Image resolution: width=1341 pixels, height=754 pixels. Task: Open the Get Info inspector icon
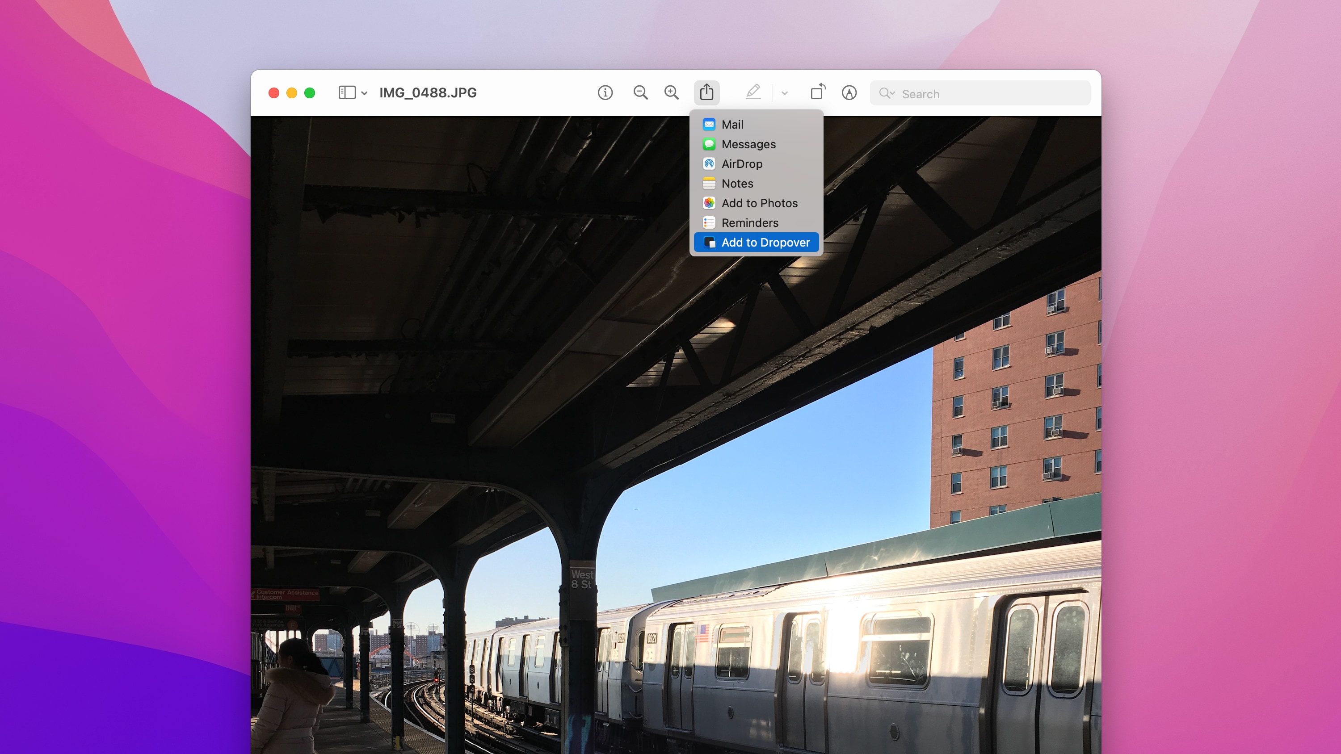coord(605,92)
